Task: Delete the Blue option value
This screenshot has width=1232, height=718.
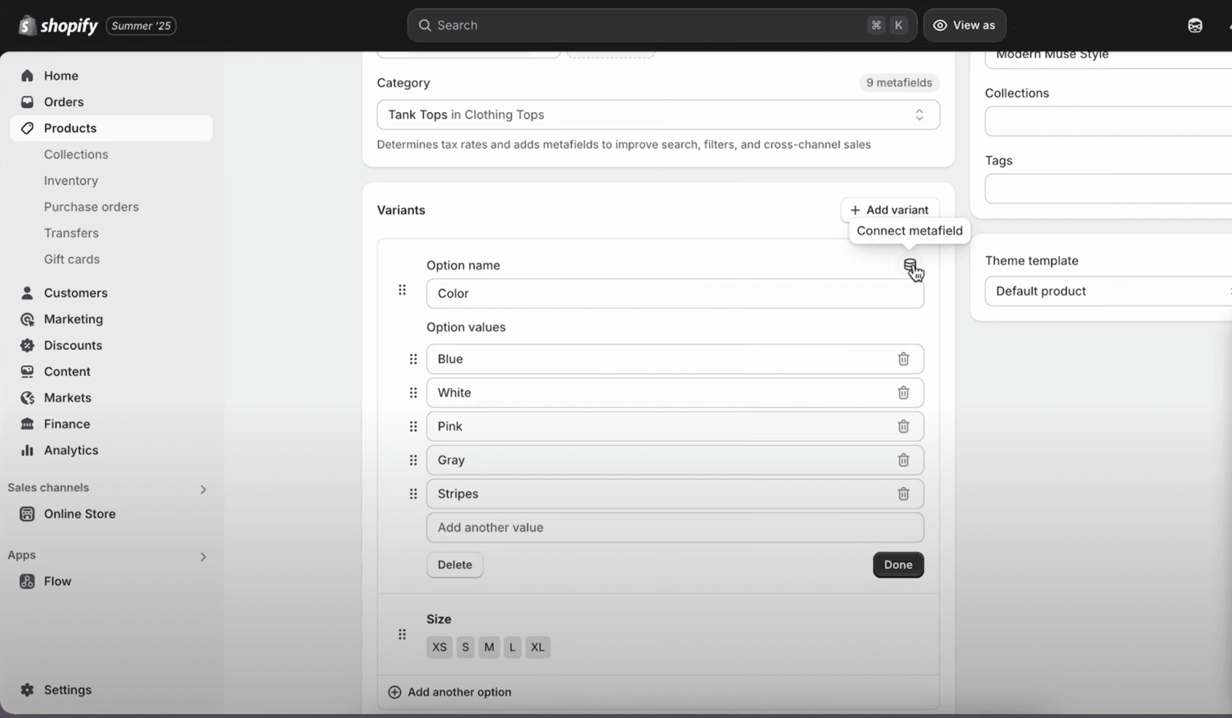Action: (x=903, y=359)
